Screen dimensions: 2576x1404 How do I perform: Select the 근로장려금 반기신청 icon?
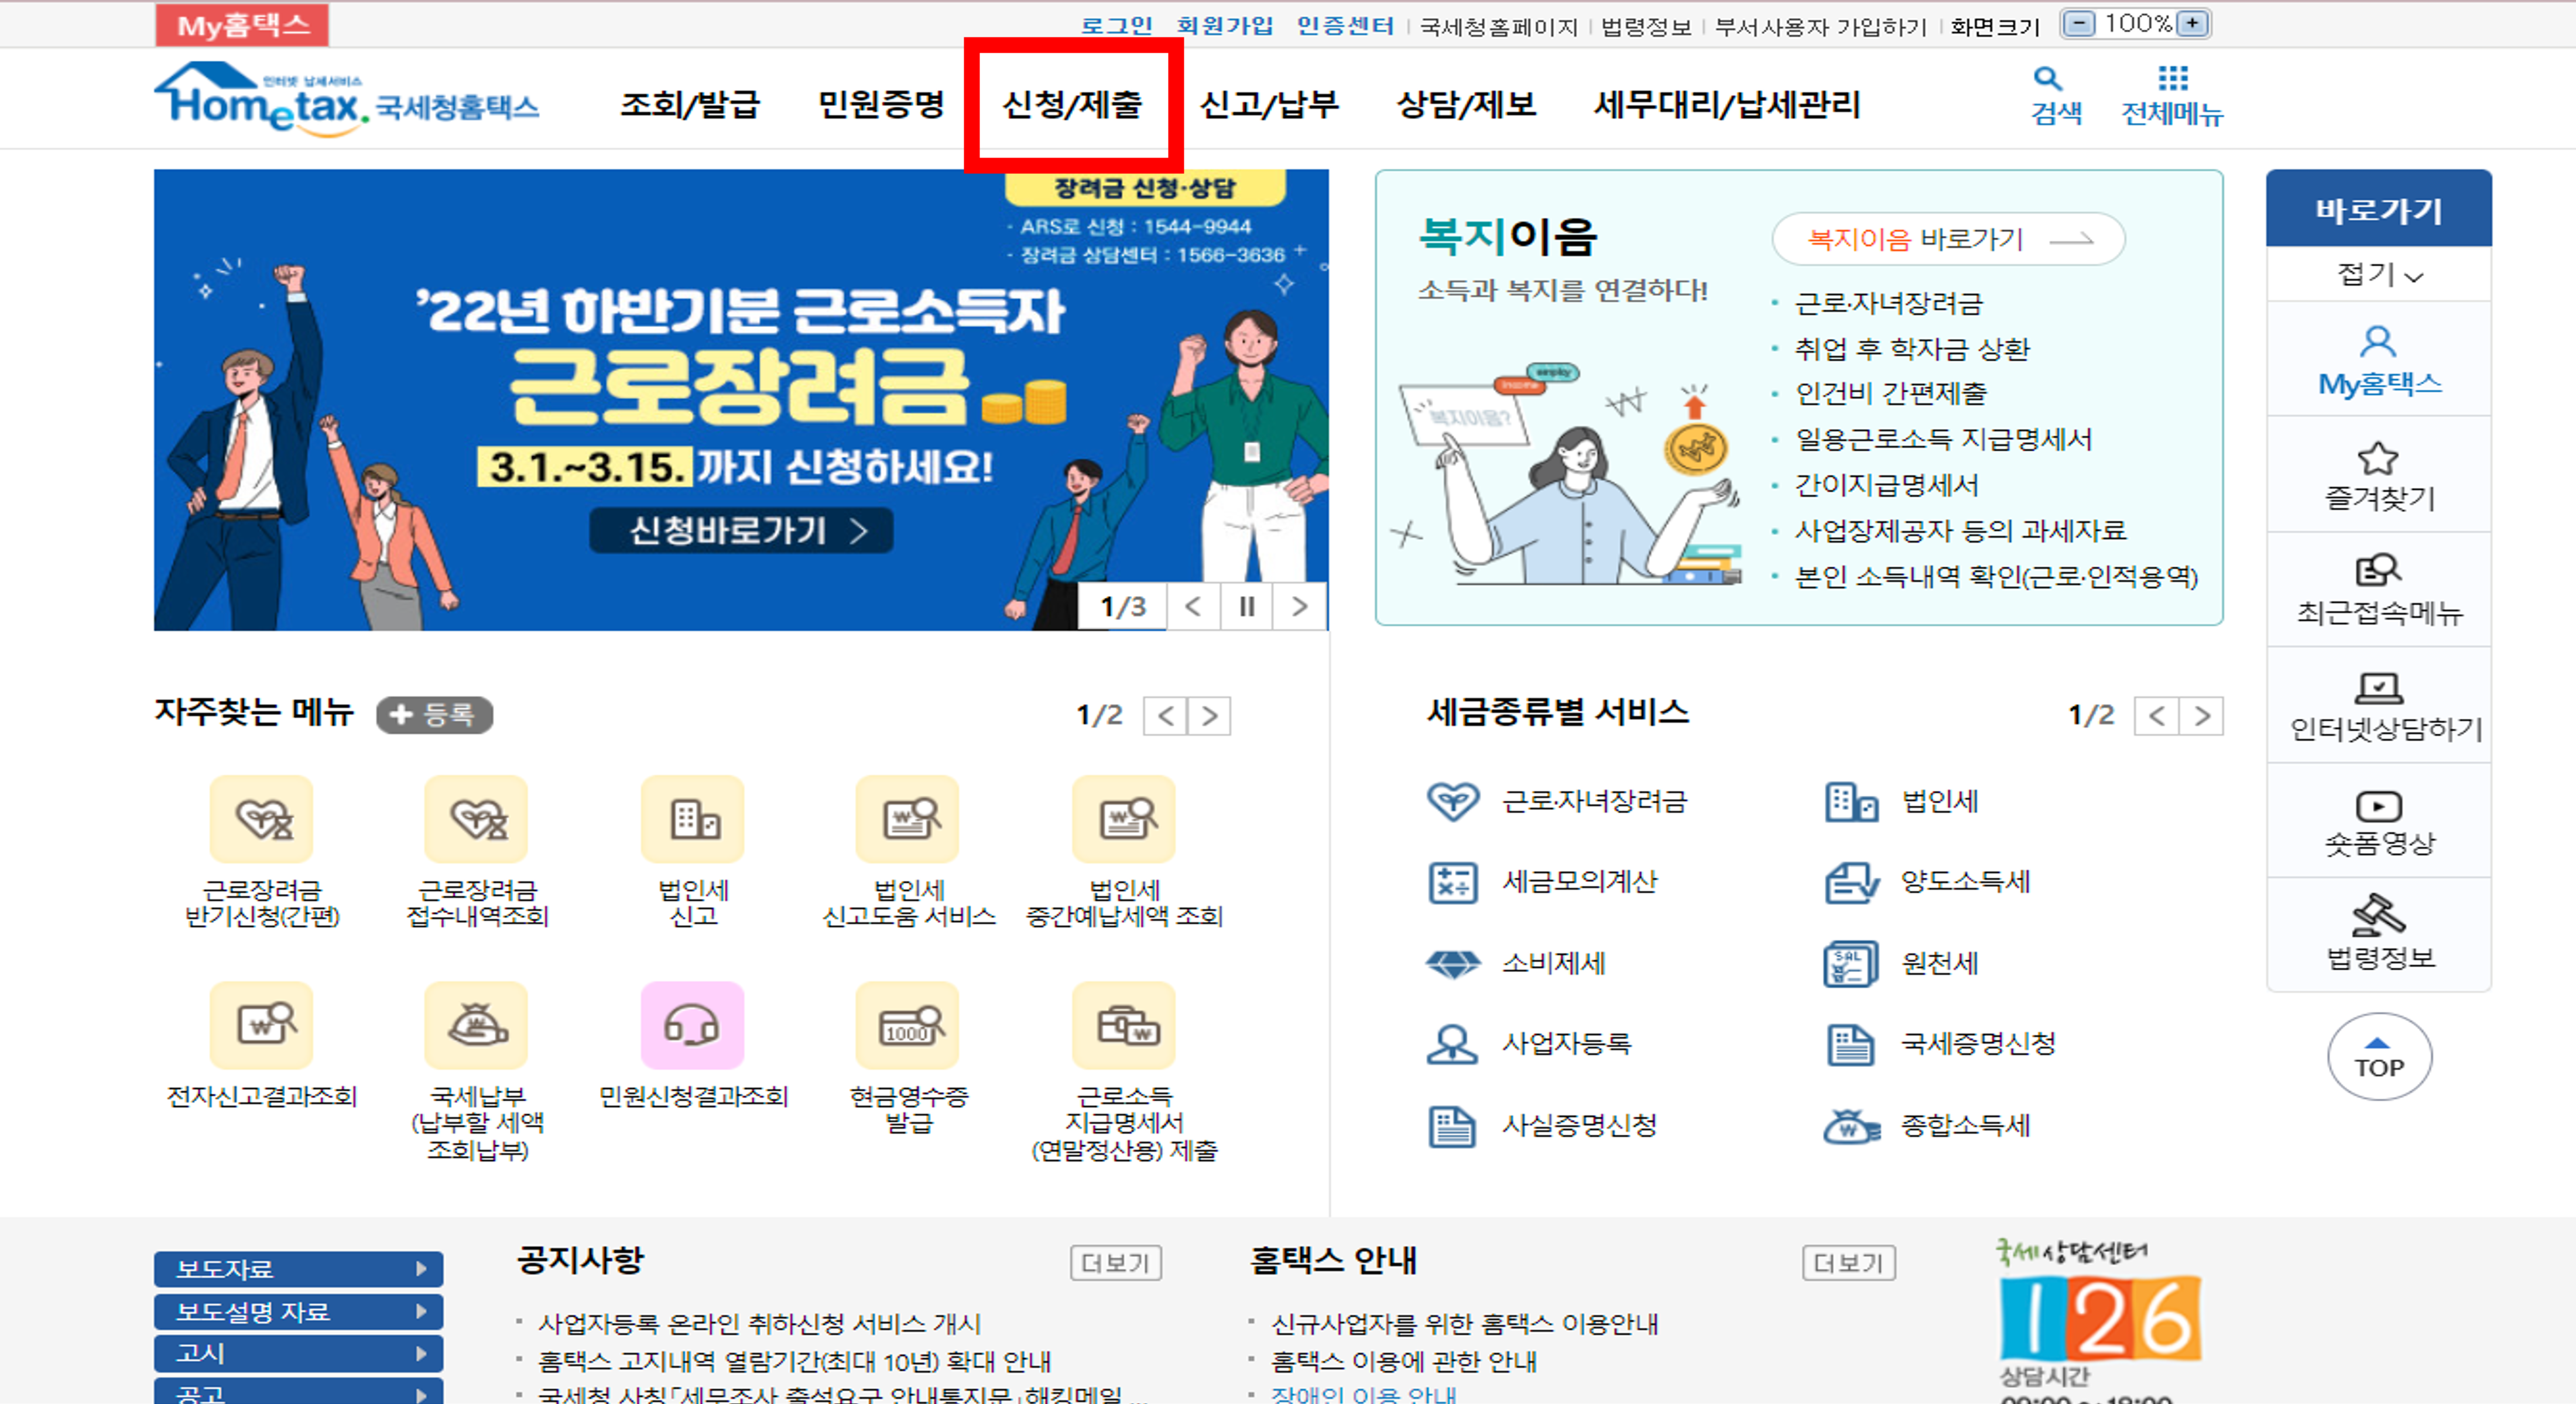[x=261, y=820]
